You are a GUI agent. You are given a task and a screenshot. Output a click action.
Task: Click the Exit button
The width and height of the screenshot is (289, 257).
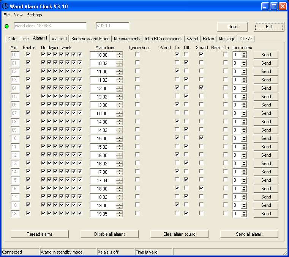click(269, 27)
